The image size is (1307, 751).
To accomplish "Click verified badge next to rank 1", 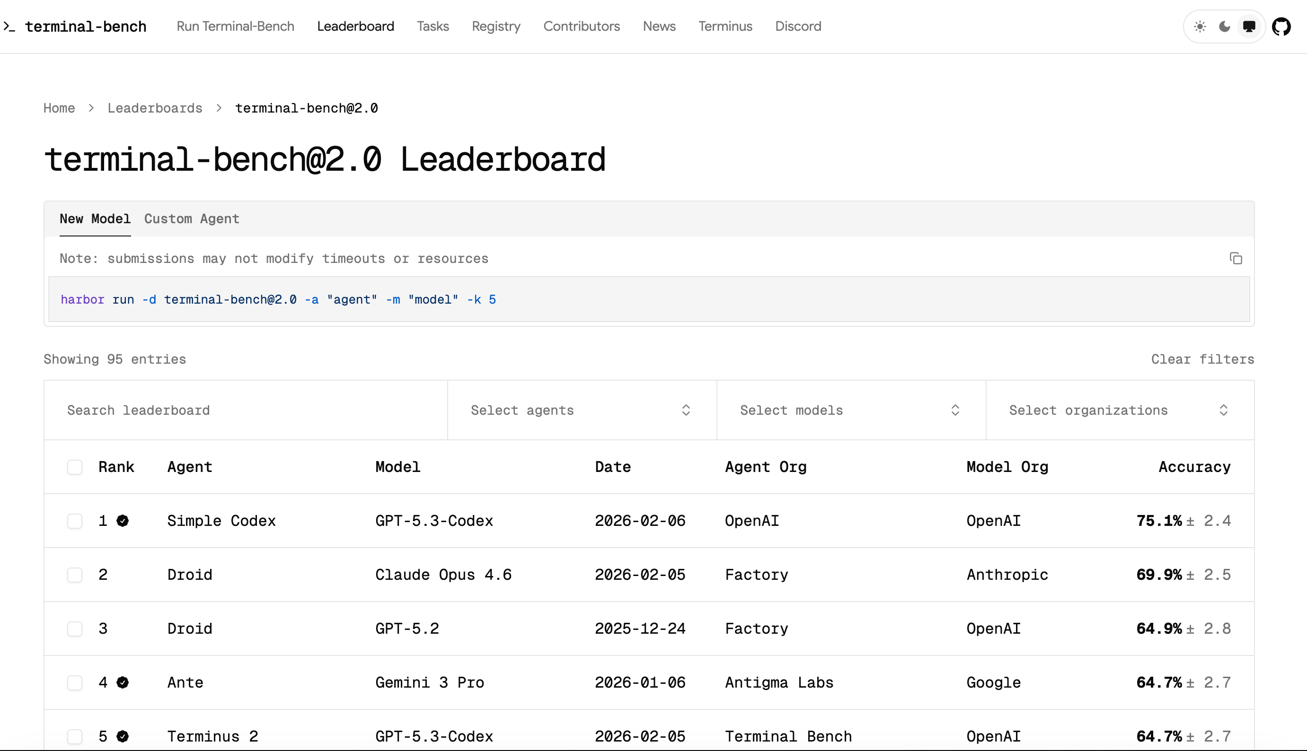I will point(122,521).
